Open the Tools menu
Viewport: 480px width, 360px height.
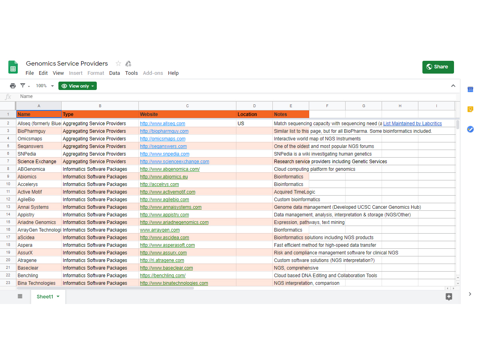131,73
